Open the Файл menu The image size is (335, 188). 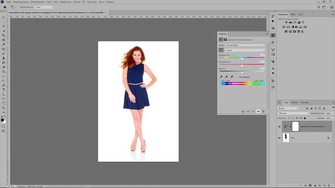8,2
